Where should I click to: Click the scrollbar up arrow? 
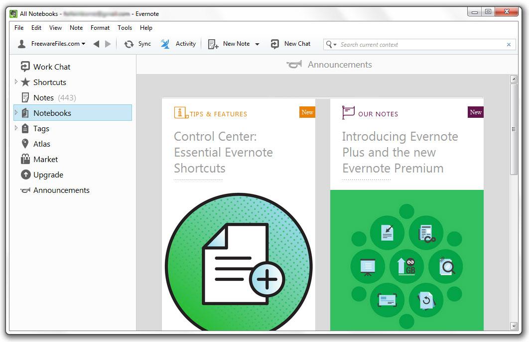[x=514, y=80]
